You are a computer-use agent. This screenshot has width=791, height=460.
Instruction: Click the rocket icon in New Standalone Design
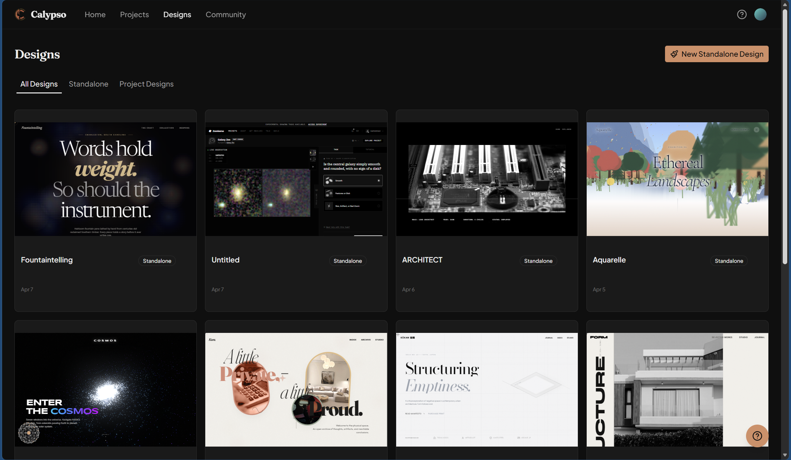pyautogui.click(x=675, y=54)
